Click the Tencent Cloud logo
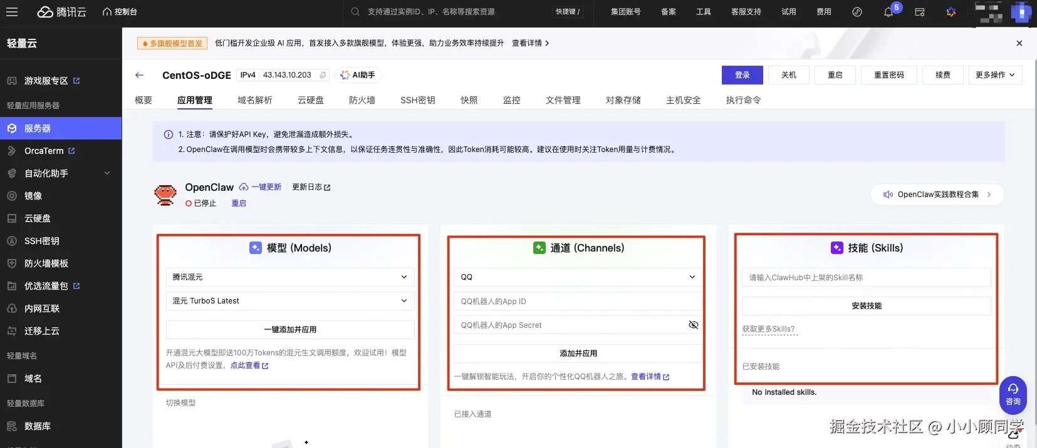The height and width of the screenshot is (448, 1037). tap(61, 12)
